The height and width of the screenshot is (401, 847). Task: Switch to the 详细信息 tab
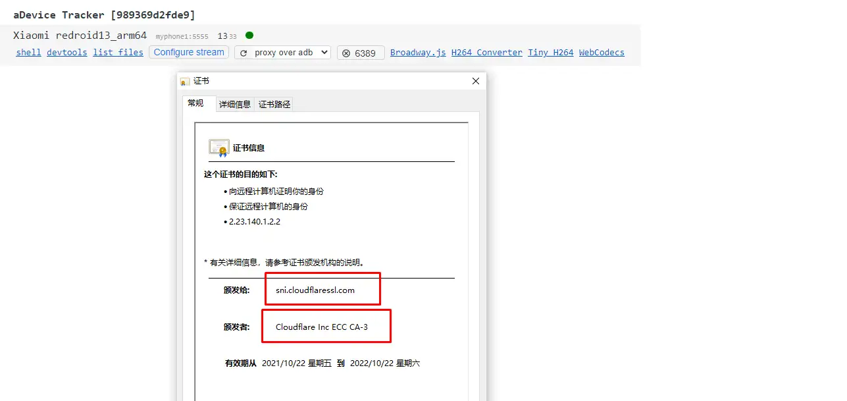pos(235,104)
